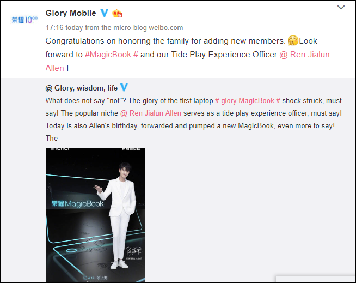The image size is (356, 283).
Task: Open the # glory MagicBook # hashtag in the repost
Action: [x=248, y=100]
